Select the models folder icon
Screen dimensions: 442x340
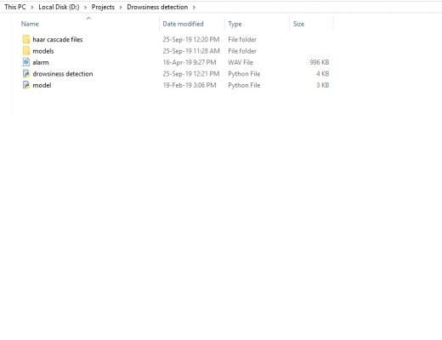pos(26,51)
